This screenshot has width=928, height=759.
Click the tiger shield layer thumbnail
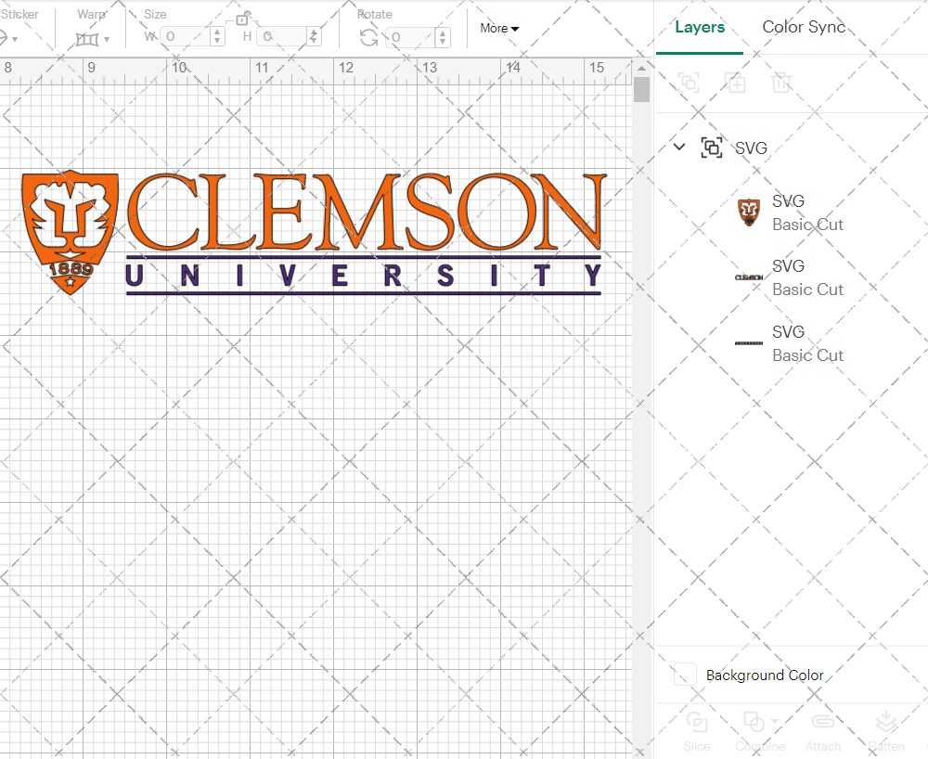pyautogui.click(x=748, y=212)
